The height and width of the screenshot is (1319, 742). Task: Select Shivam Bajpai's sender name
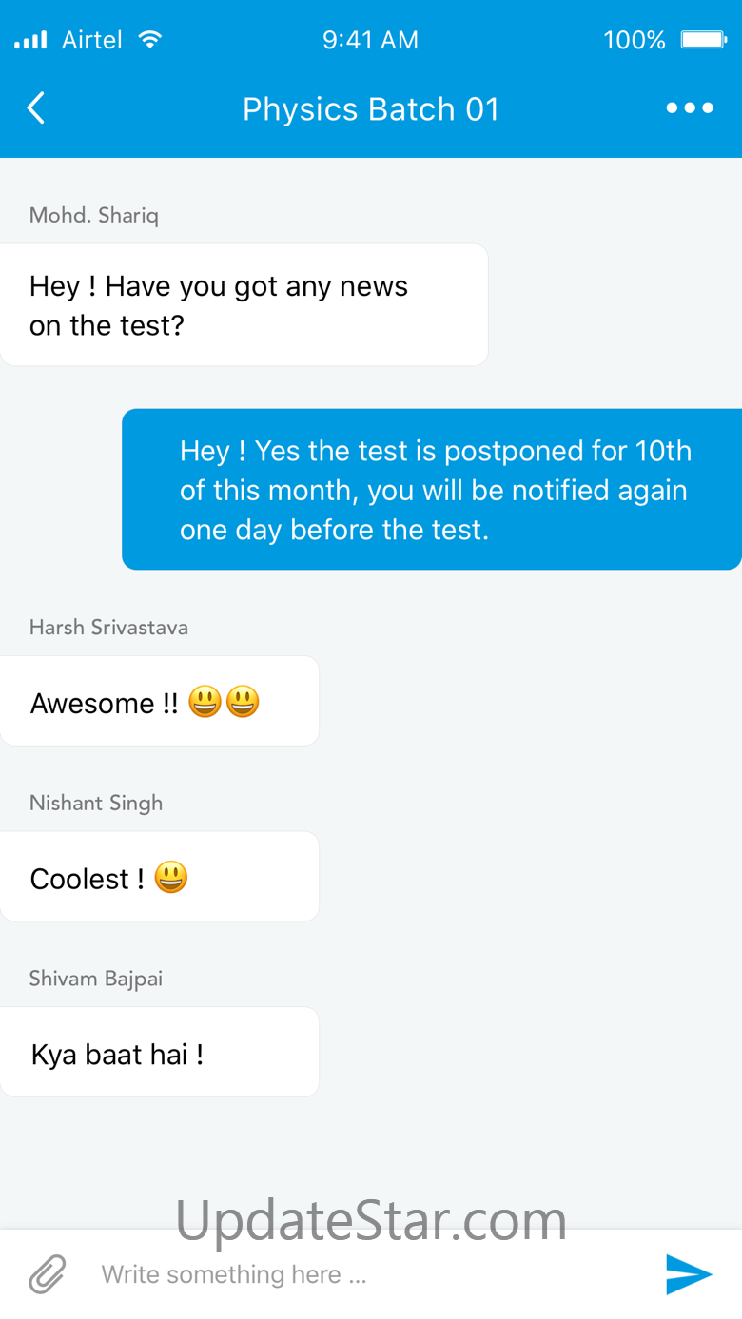pyautogui.click(x=96, y=979)
